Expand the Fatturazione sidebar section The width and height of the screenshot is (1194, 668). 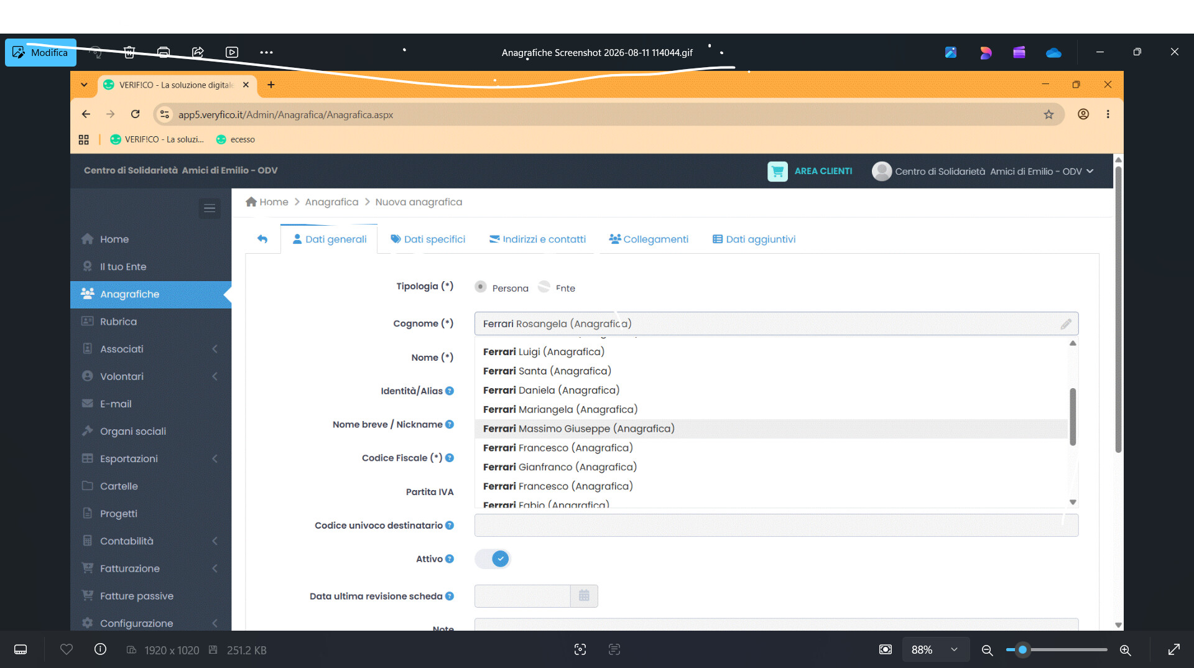click(150, 568)
